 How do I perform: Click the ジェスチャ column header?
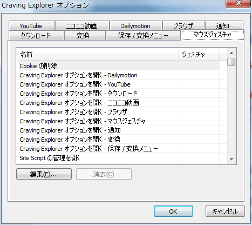pos(199,55)
